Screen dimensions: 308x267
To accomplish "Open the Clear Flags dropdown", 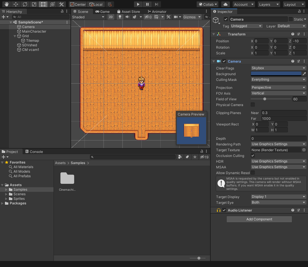I will (278, 68).
